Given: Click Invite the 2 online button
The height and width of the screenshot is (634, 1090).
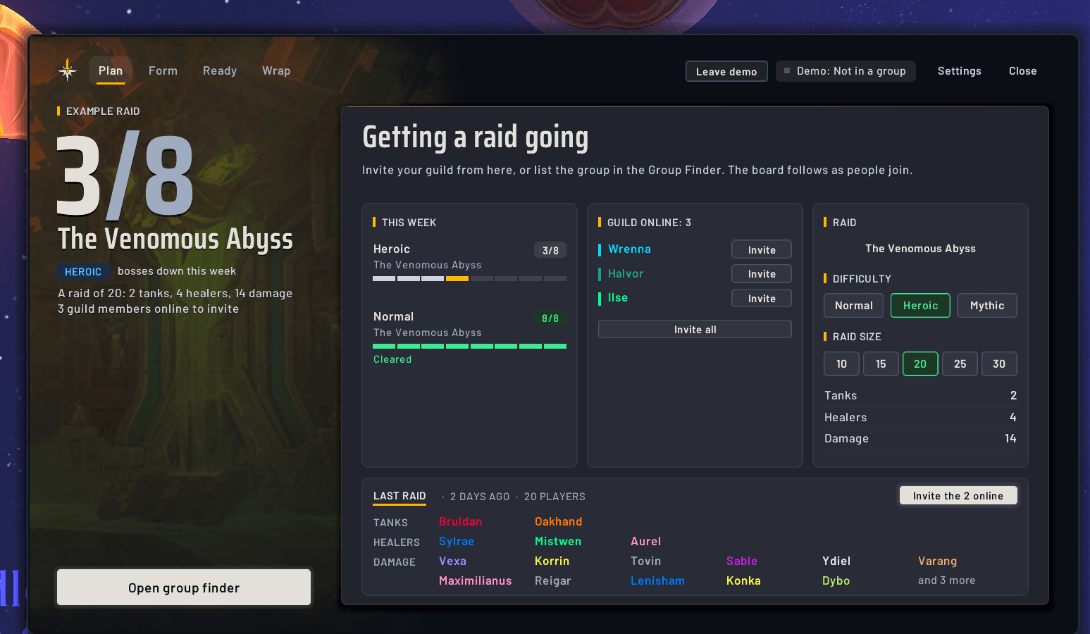Looking at the screenshot, I should [x=958, y=495].
